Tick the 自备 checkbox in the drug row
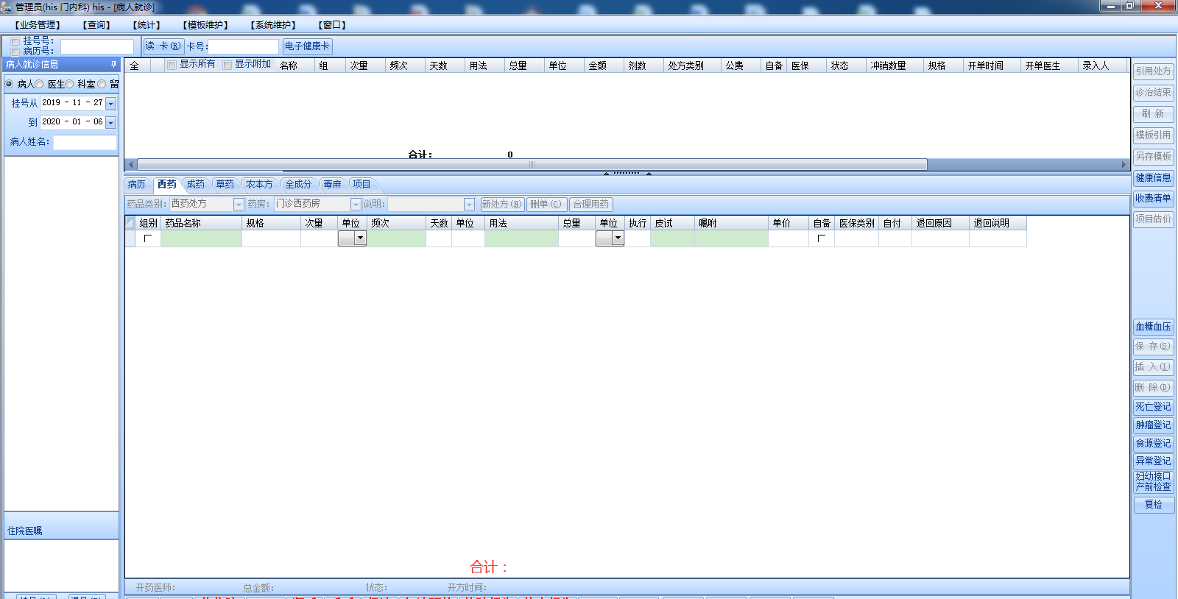Viewport: 1178px width, 599px height. (x=821, y=238)
